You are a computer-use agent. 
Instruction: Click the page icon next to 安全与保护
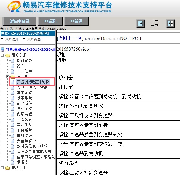[13, 141]
